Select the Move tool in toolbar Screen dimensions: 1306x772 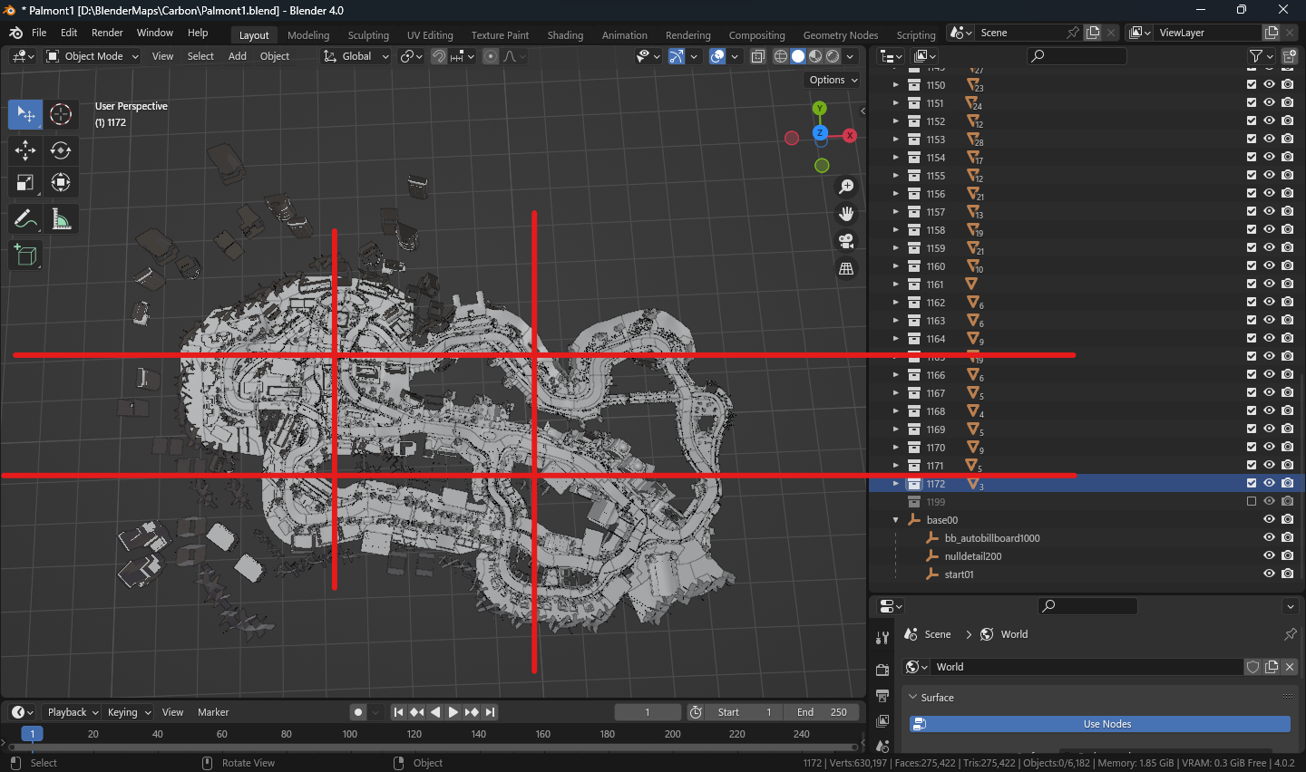pos(25,150)
